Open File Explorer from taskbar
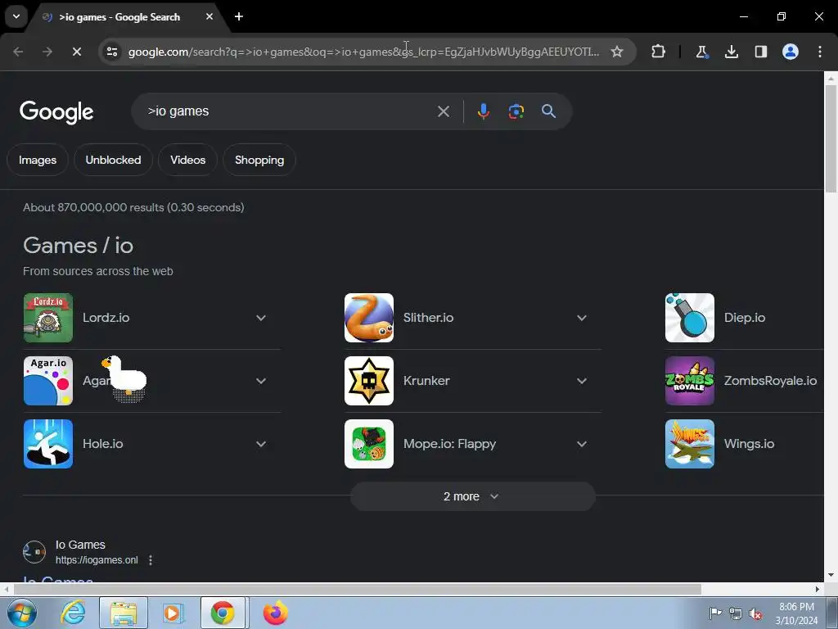Image resolution: width=838 pixels, height=629 pixels. [x=124, y=613]
